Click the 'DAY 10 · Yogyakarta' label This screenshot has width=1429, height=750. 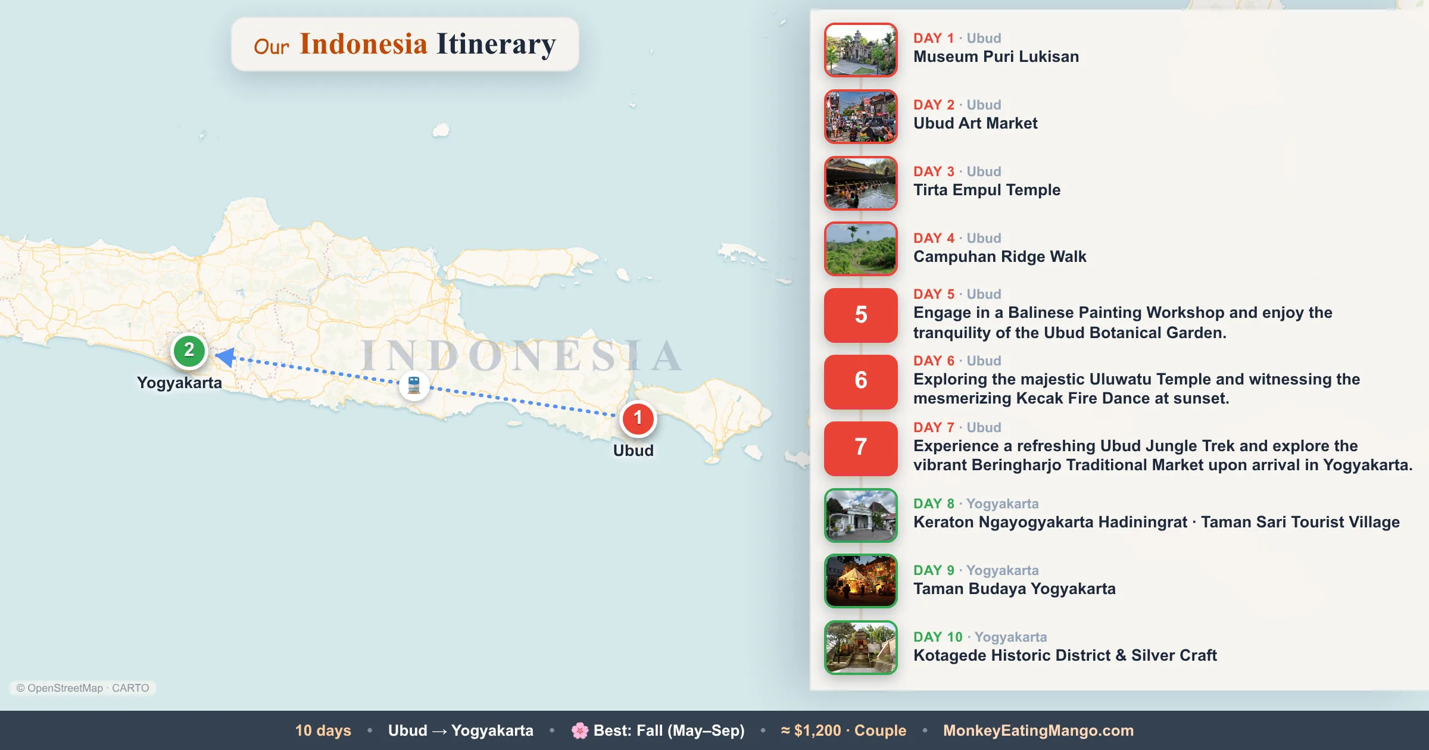980,637
